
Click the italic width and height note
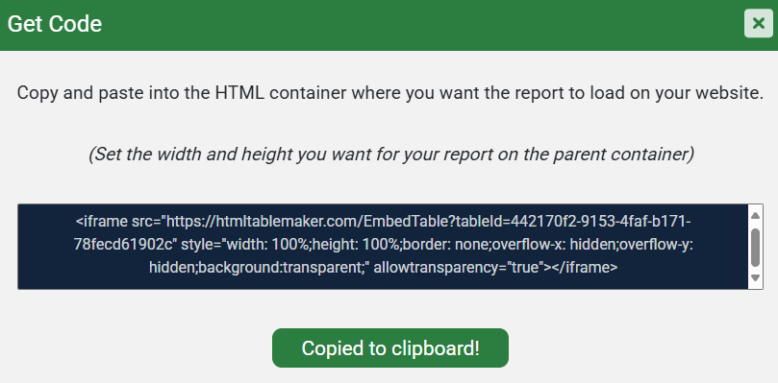click(x=391, y=155)
